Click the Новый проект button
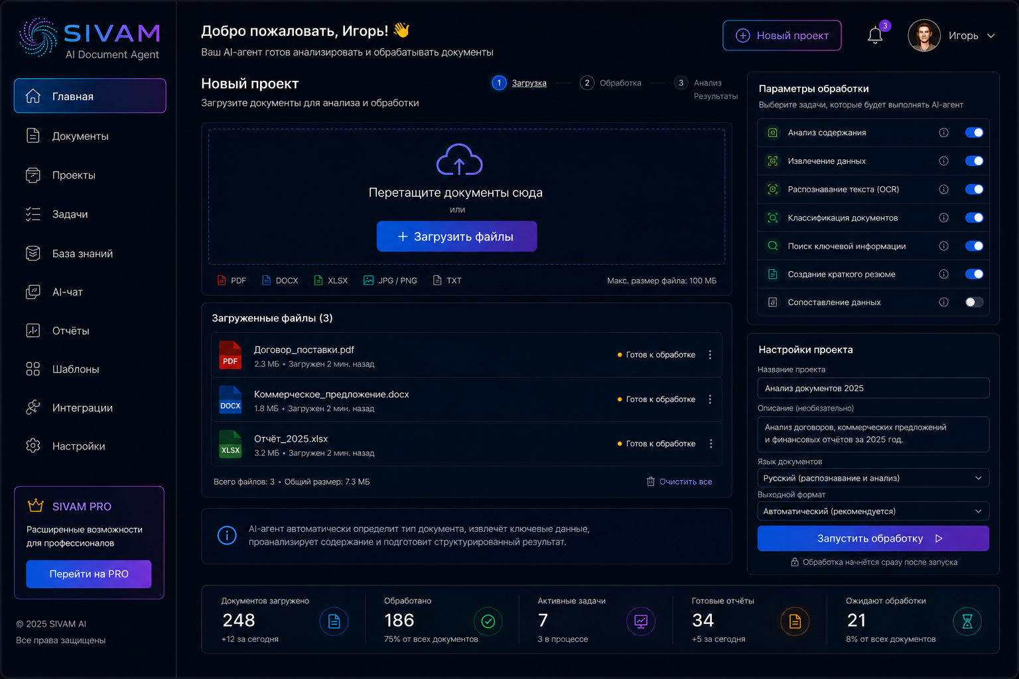Viewport: 1019px width, 679px height. coord(782,35)
